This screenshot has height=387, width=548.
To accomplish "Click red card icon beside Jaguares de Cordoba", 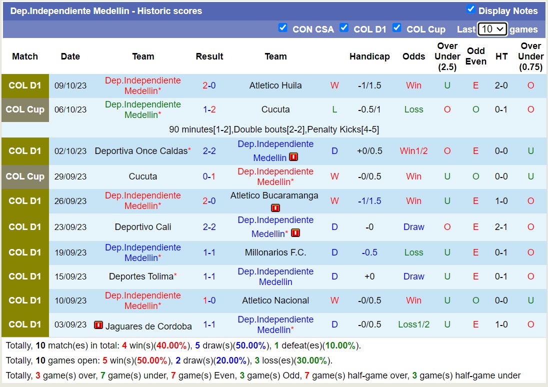I will (98, 325).
